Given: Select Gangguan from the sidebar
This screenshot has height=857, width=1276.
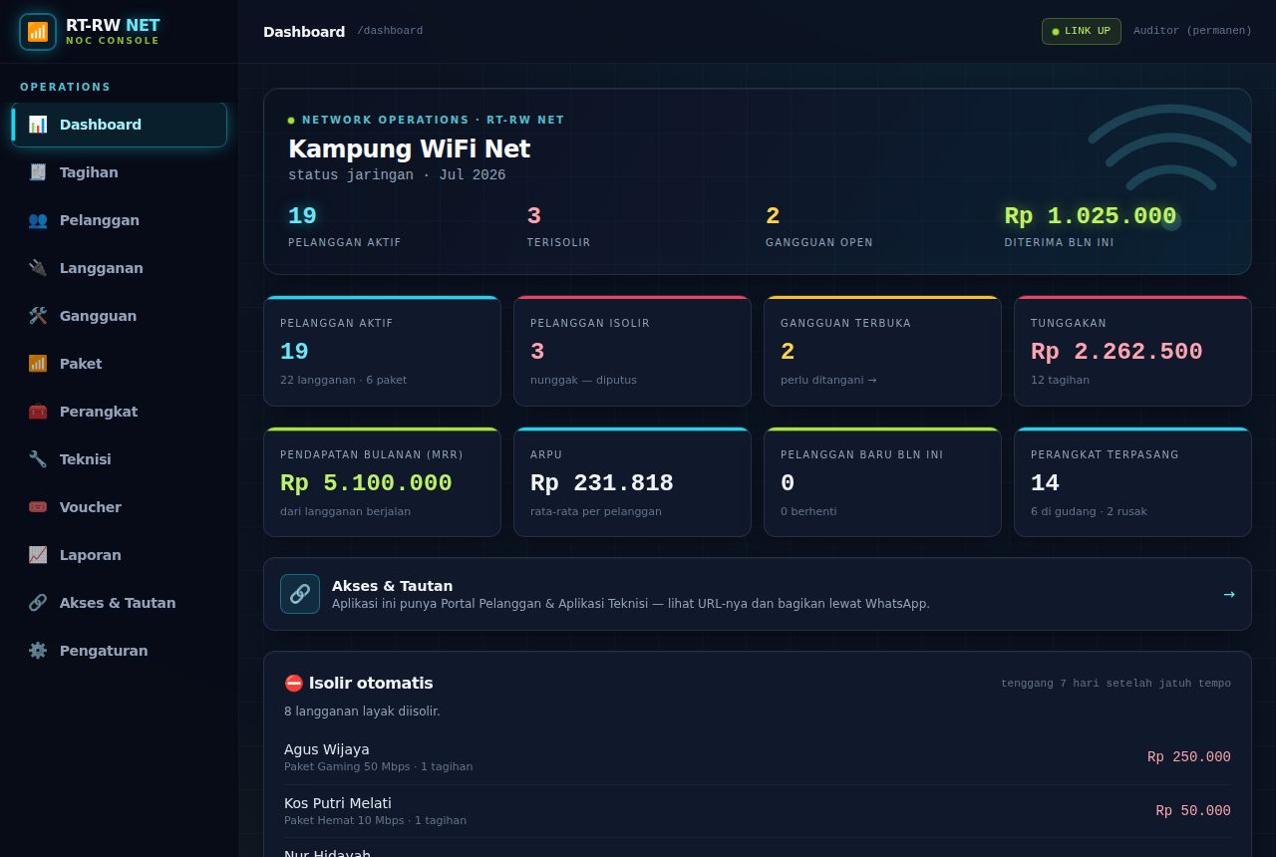Looking at the screenshot, I should click(x=120, y=316).
